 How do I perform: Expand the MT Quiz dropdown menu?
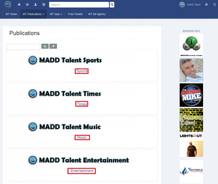56,14
